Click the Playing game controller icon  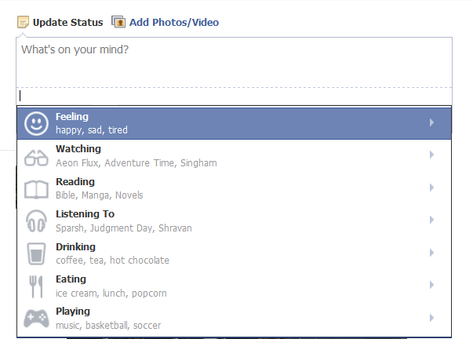pyautogui.click(x=36, y=318)
